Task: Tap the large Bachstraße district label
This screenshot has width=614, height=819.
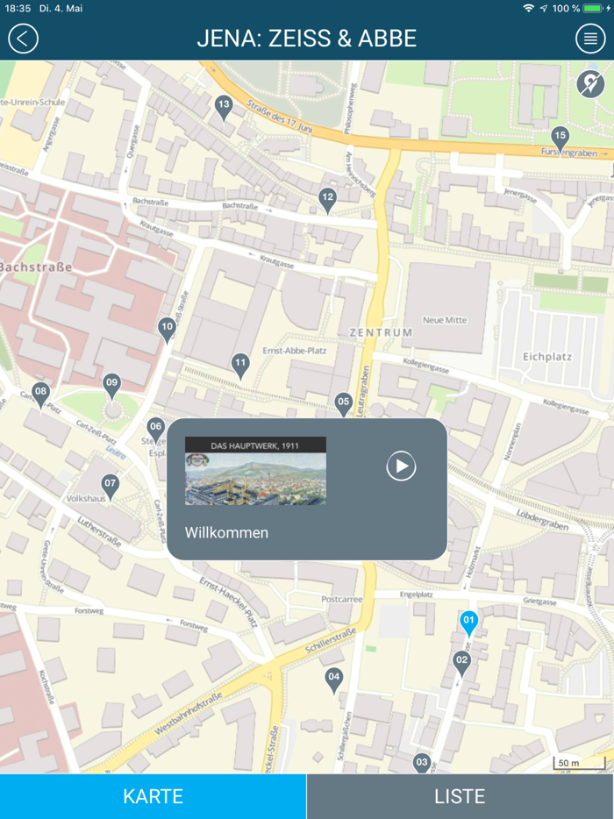Action: (x=36, y=267)
